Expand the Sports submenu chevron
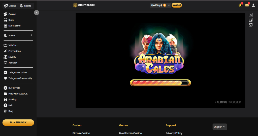 (31, 35)
